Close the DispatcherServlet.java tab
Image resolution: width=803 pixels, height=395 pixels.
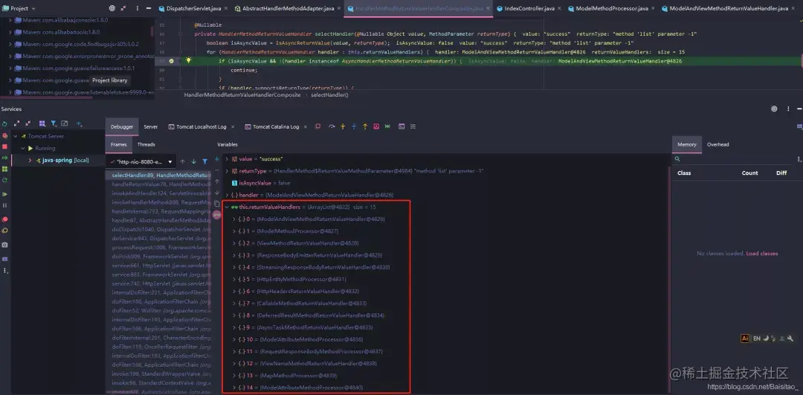click(225, 9)
